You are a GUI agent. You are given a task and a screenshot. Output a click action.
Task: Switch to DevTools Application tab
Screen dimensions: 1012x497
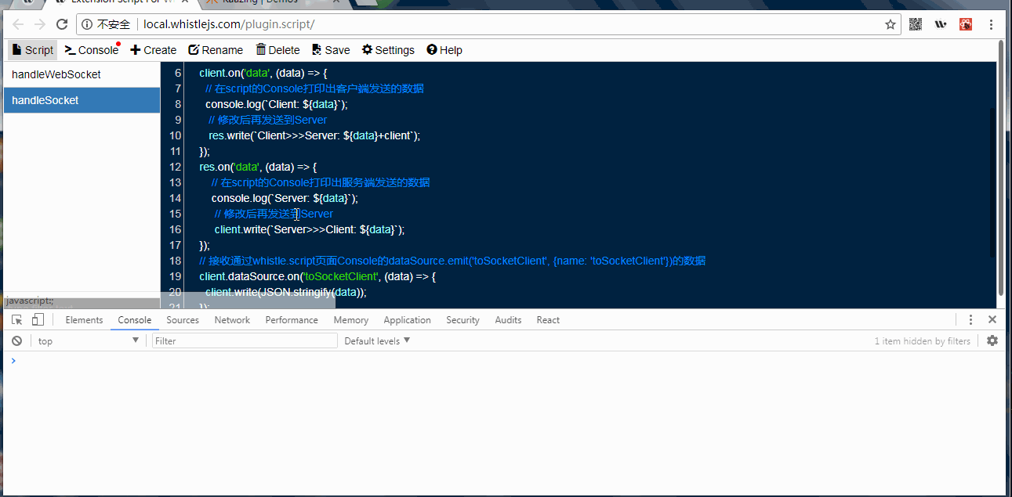(407, 320)
